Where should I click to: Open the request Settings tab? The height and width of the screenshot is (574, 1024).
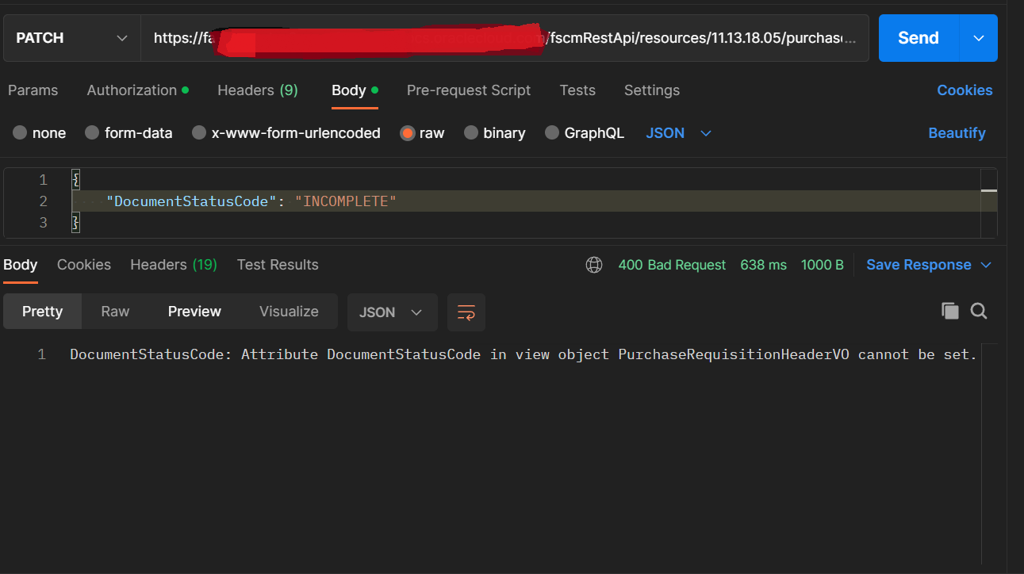point(652,90)
